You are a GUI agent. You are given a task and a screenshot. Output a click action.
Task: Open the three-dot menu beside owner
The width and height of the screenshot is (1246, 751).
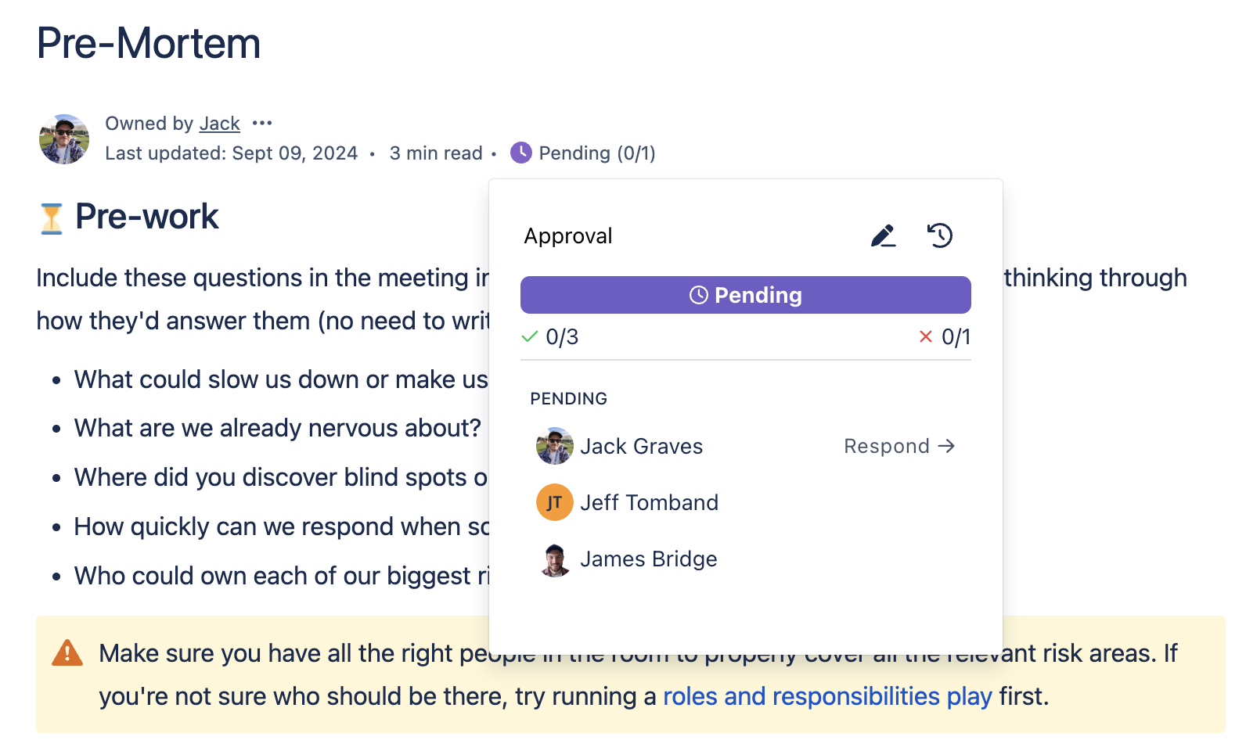262,124
